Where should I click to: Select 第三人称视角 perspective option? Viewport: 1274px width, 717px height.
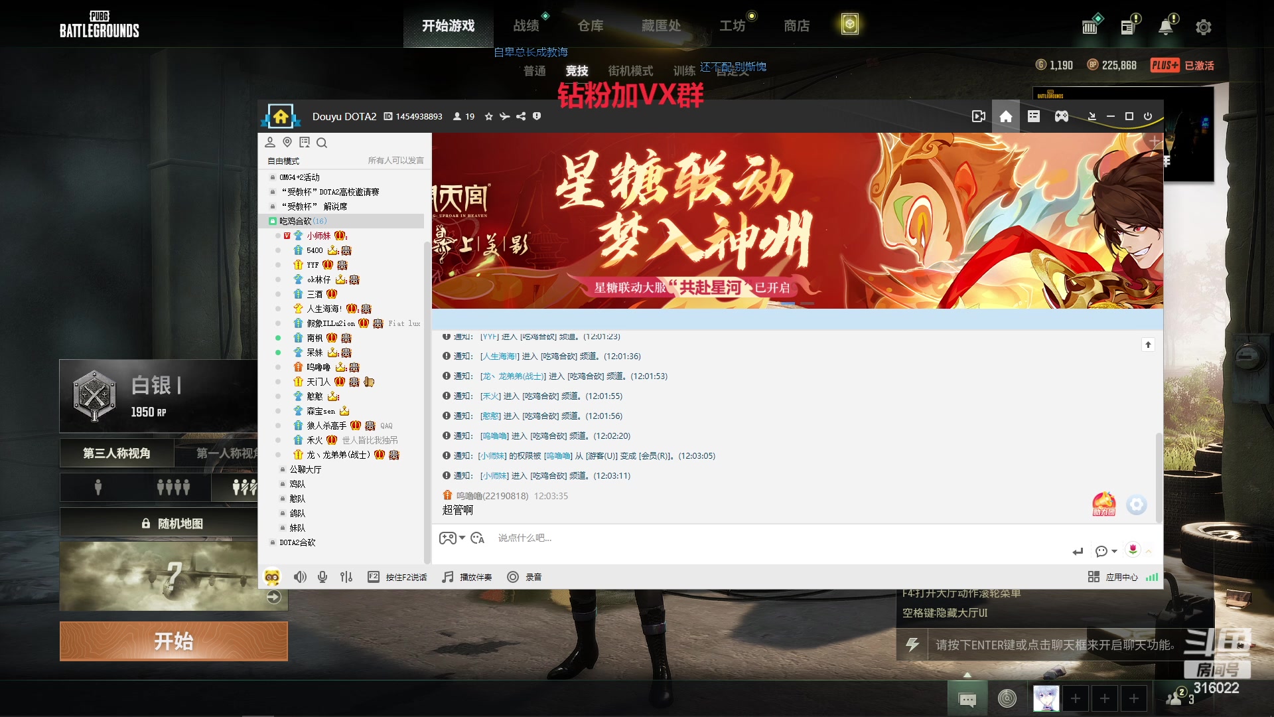point(117,453)
